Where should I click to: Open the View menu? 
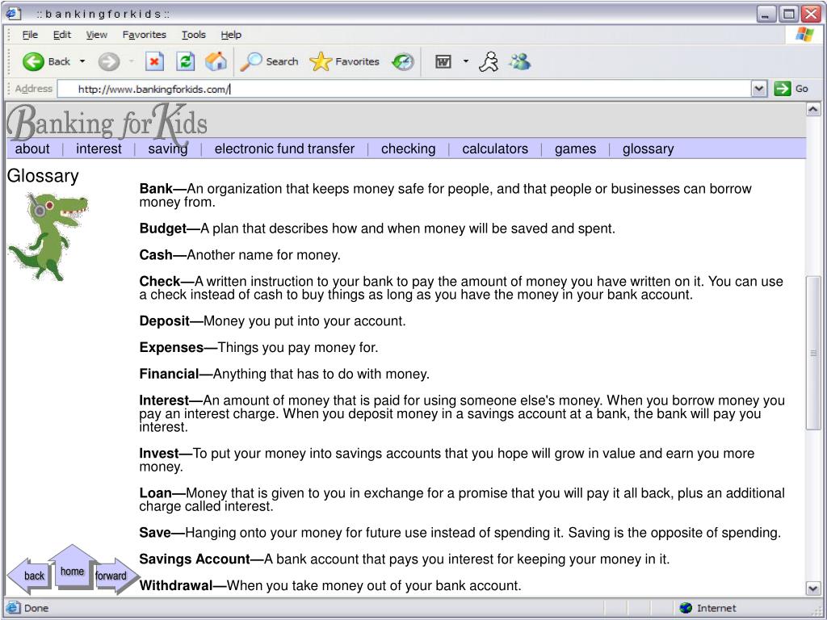pyautogui.click(x=97, y=35)
